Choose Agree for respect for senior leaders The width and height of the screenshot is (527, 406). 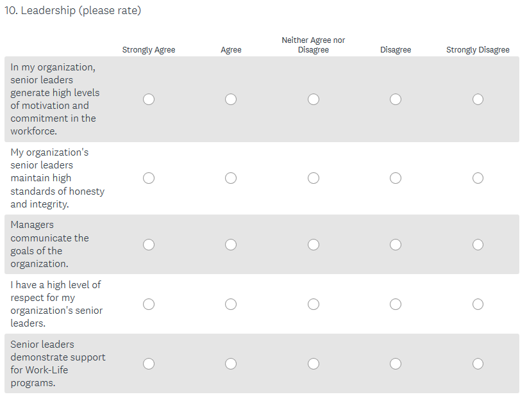point(231,304)
